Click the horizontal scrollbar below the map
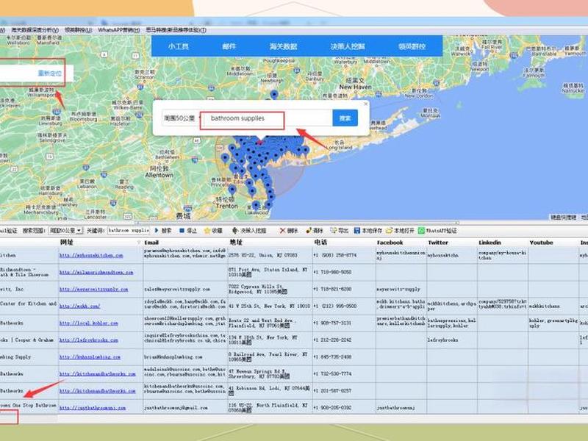The image size is (588, 441). 296,223
